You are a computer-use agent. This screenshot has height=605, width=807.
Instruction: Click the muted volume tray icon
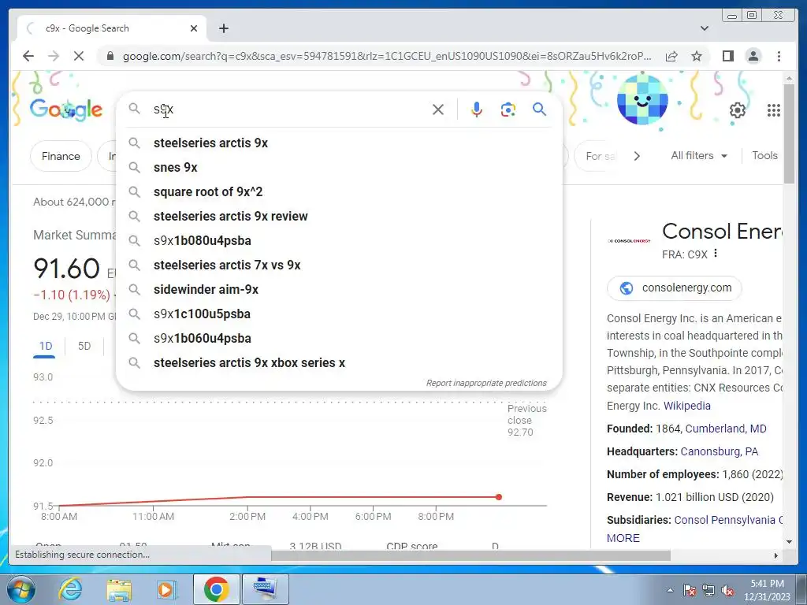(x=727, y=591)
